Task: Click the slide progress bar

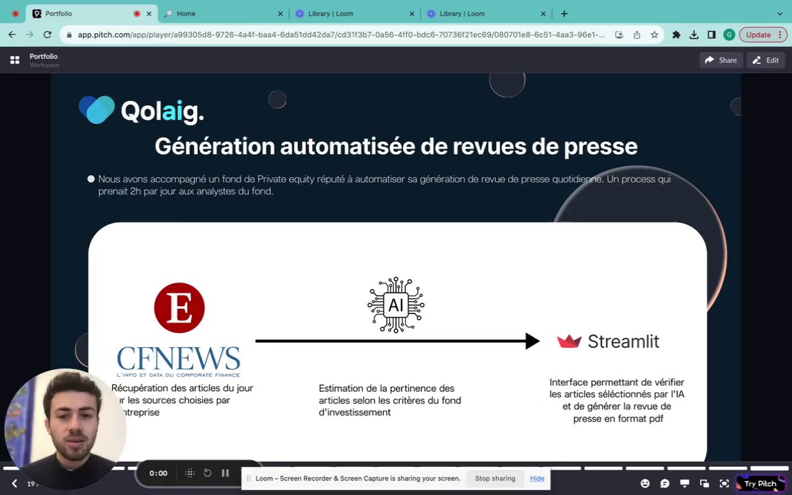Action: (396, 468)
